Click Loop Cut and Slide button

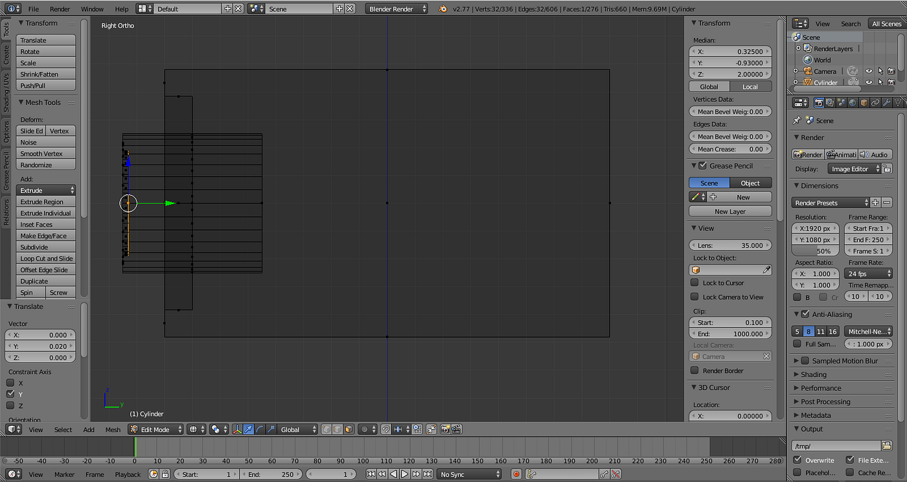(45, 258)
